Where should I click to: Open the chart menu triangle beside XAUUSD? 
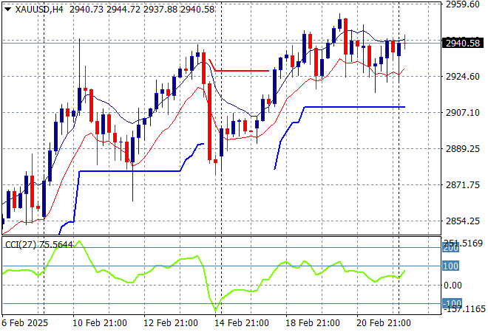pos(8,10)
